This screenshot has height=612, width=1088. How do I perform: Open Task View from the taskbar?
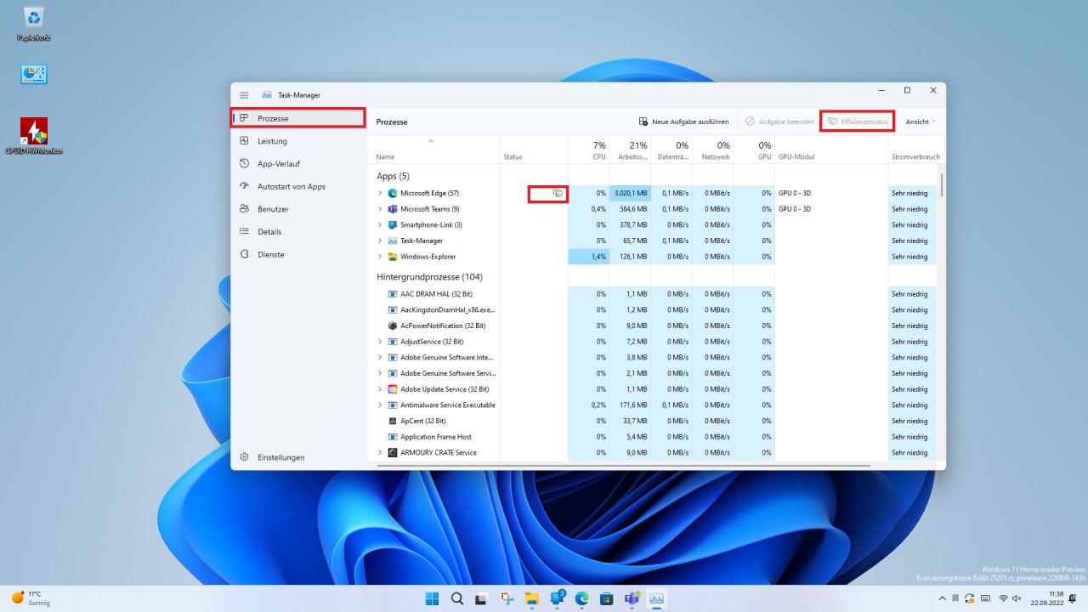pyautogui.click(x=482, y=598)
